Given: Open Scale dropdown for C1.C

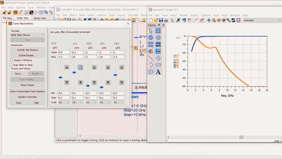Looking at the screenshot, I should point(64,102).
